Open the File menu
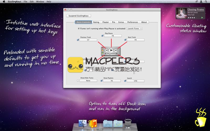The width and height of the screenshot is (210, 131). click(25, 2)
